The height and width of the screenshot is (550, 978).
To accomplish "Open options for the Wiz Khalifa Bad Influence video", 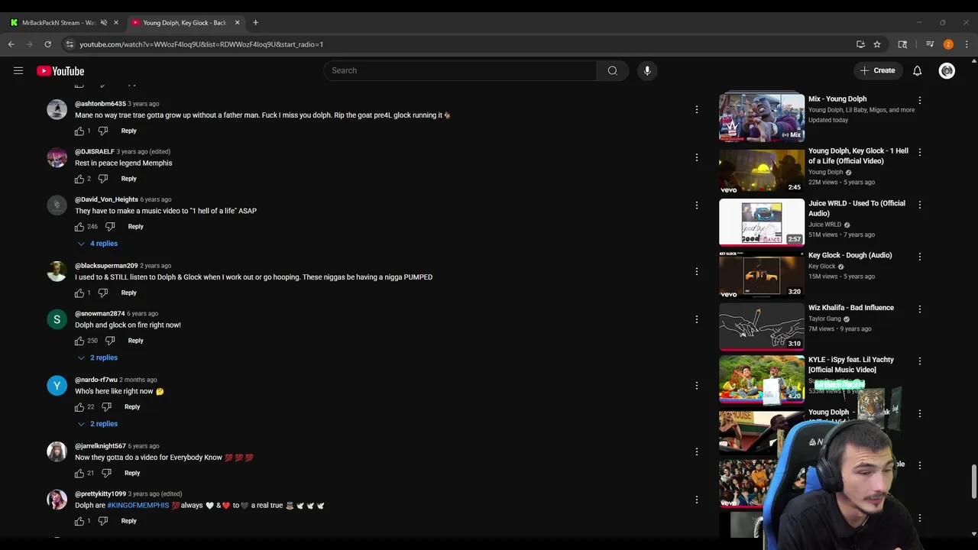I will 920,309.
